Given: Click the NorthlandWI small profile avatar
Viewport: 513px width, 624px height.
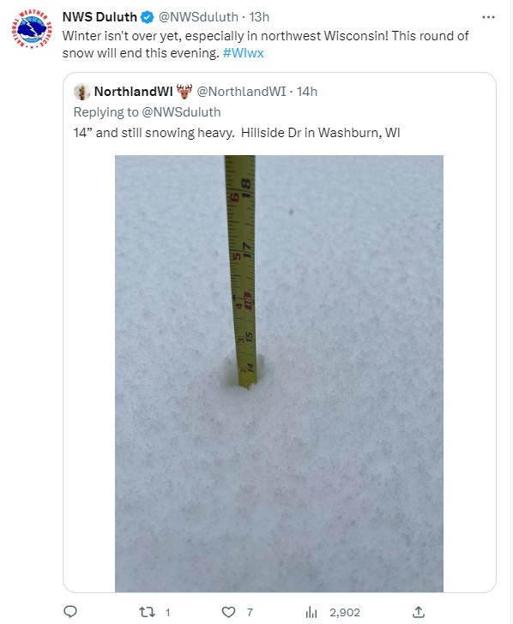Looking at the screenshot, I should (x=82, y=92).
